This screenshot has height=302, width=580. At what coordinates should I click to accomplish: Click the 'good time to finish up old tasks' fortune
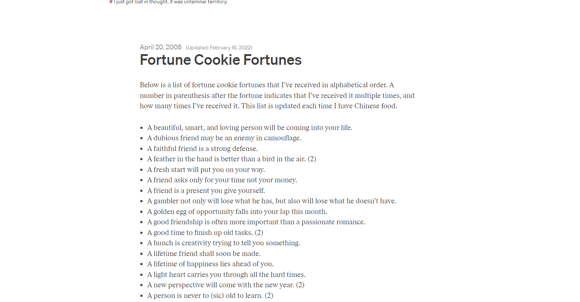[205, 233]
